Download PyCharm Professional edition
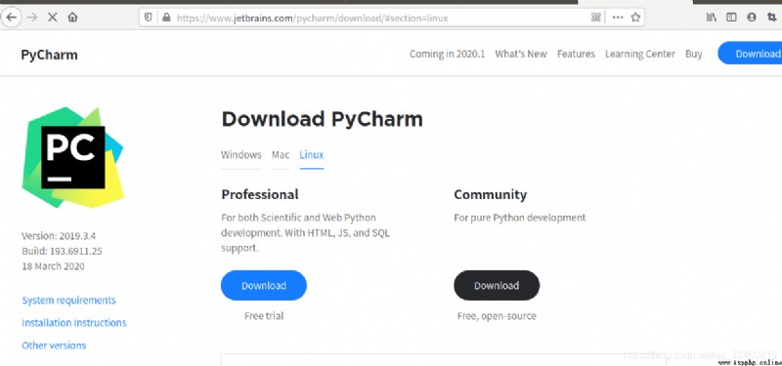782x366 pixels. click(x=264, y=285)
